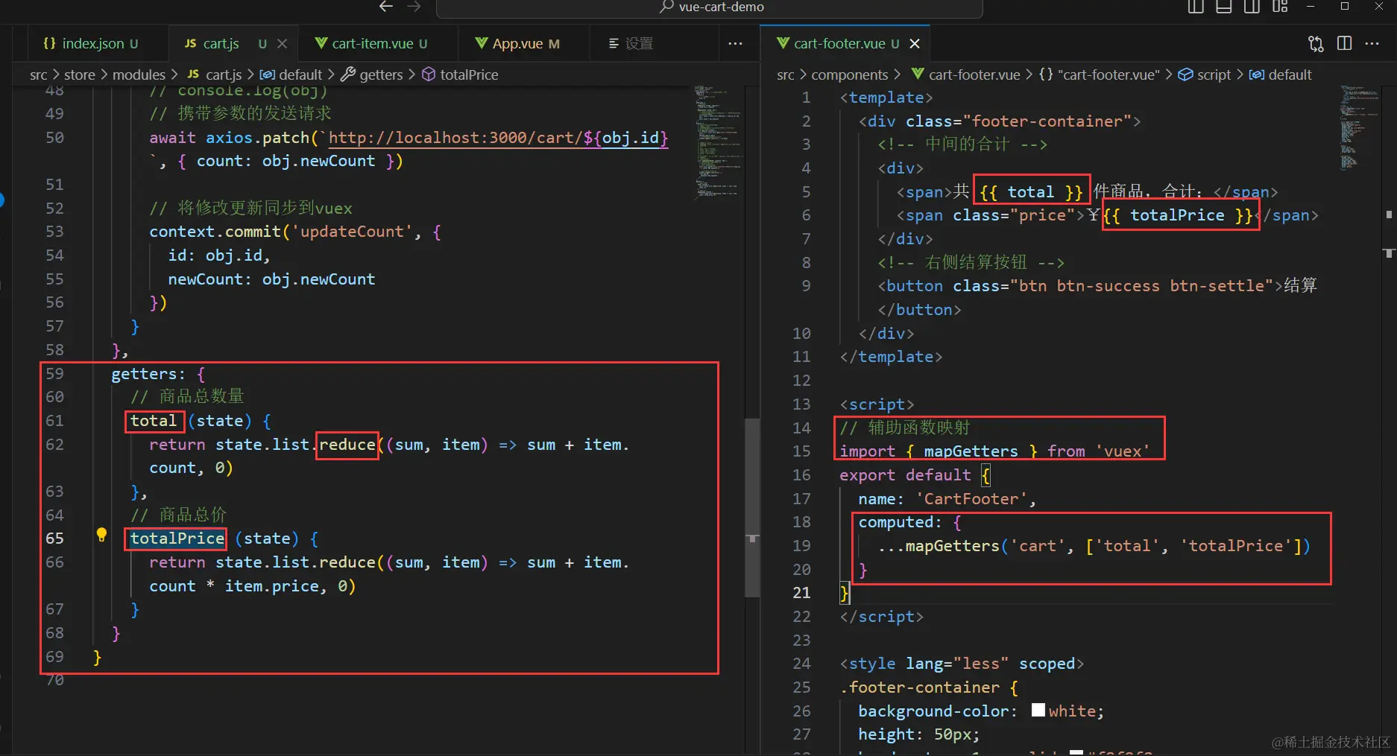Click the lightbulb quick-fix icon on line 65
This screenshot has height=756, width=1397.
(x=102, y=535)
